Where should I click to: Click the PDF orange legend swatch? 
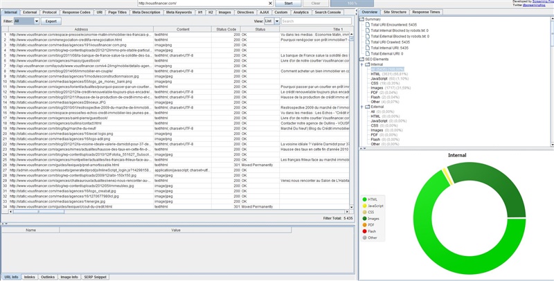point(365,225)
